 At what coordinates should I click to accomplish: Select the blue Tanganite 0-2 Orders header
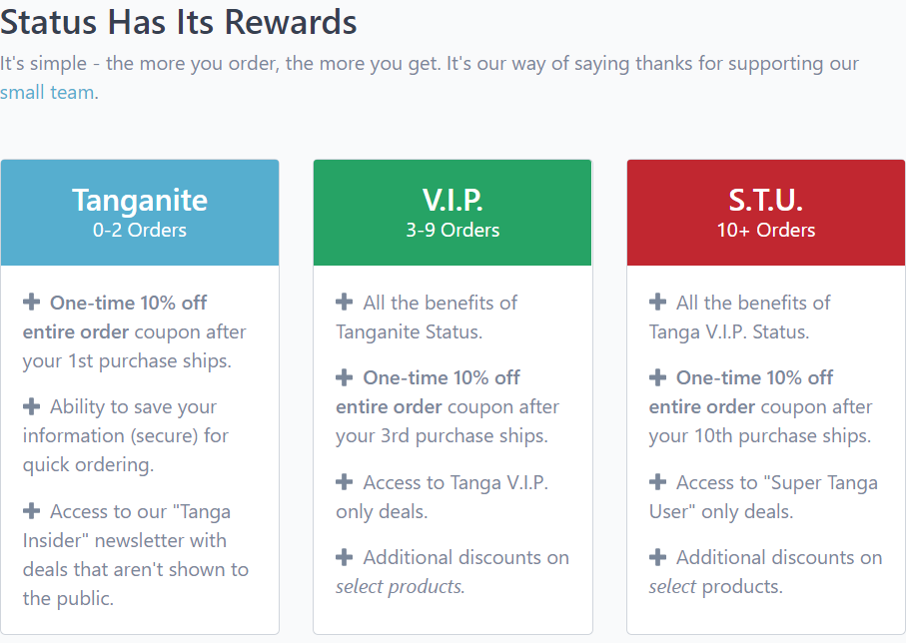(x=140, y=213)
